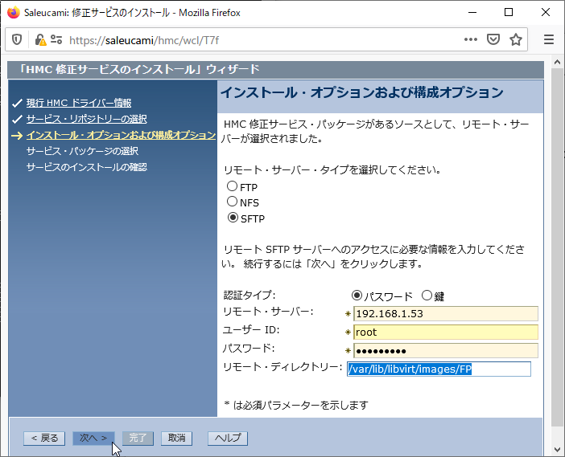This screenshot has width=565, height=457.
Task: Click the tracking protection shield icon
Action: pyautogui.click(x=17, y=39)
